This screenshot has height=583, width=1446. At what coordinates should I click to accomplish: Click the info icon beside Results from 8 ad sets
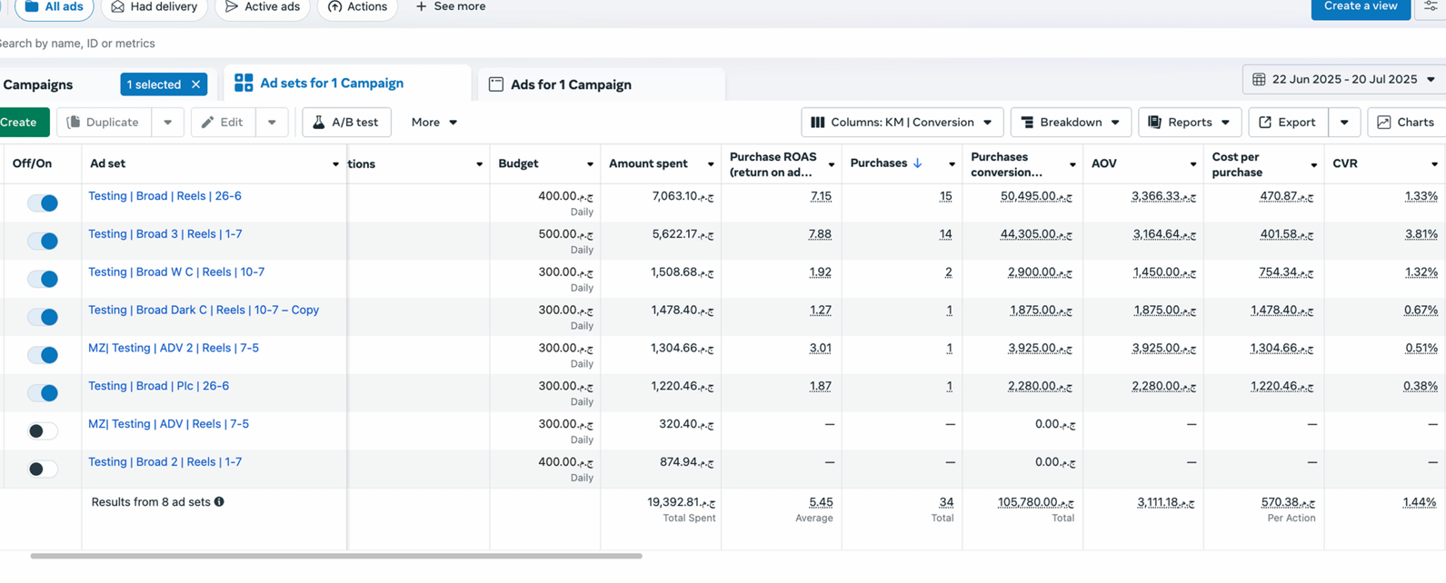coord(219,502)
